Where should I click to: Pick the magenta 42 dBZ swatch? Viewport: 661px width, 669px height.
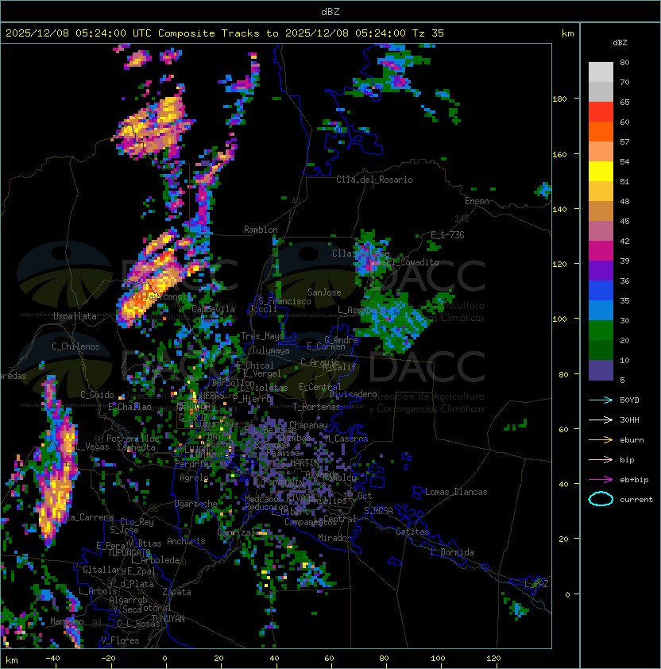[x=601, y=250]
